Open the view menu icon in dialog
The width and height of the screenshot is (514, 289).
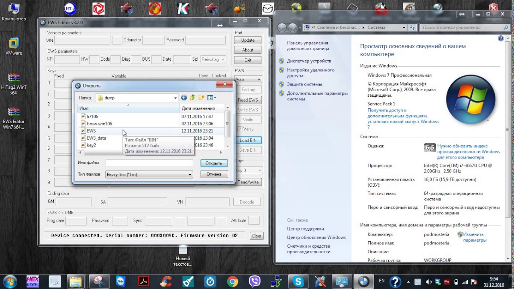tap(212, 98)
